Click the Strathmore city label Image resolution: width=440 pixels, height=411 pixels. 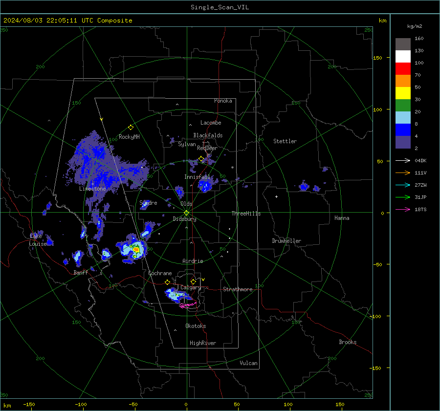[x=238, y=289]
